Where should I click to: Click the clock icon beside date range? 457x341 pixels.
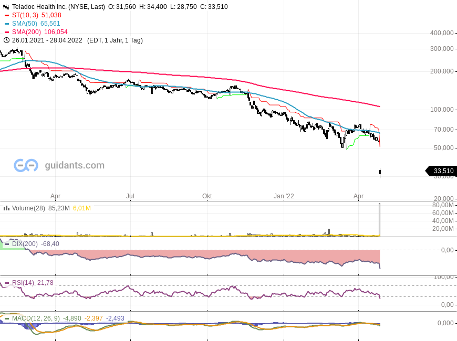6,40
